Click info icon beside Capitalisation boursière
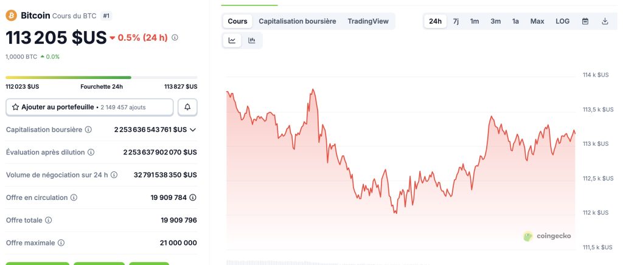 tap(88, 130)
